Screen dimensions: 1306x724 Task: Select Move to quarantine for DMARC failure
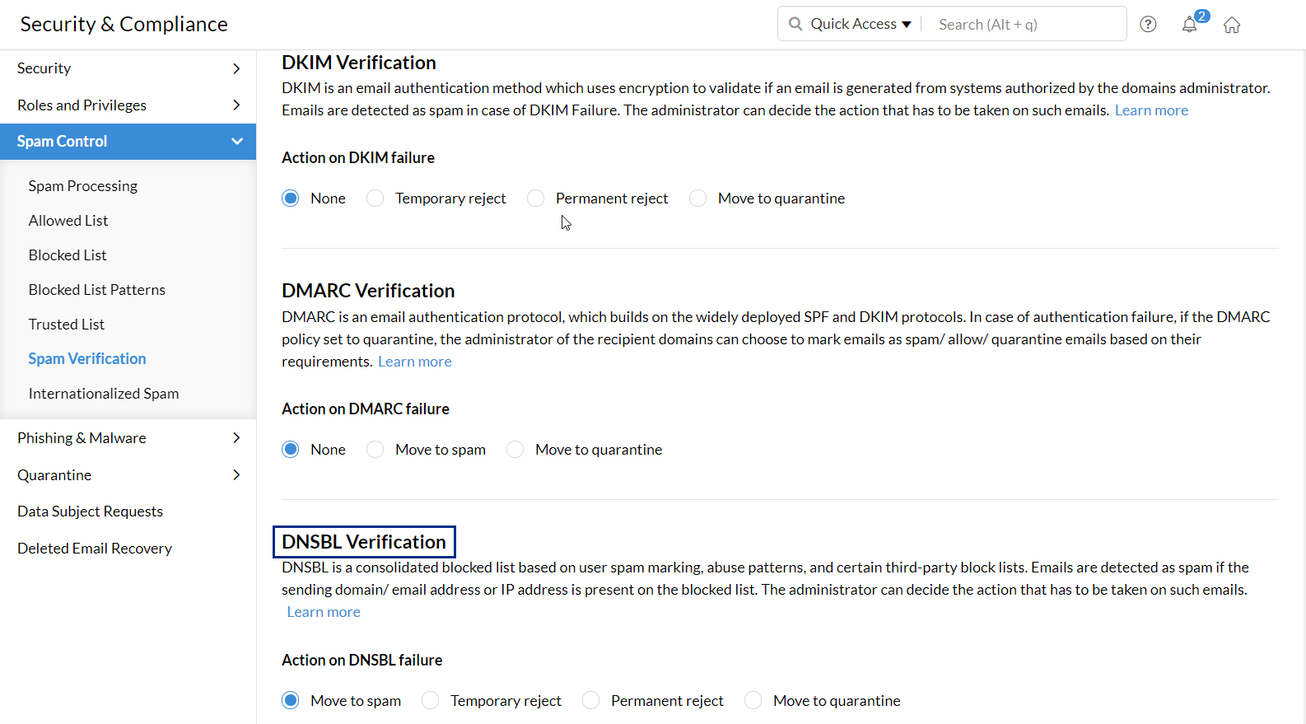(x=515, y=450)
